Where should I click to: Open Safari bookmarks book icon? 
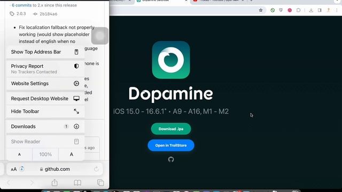77,182
